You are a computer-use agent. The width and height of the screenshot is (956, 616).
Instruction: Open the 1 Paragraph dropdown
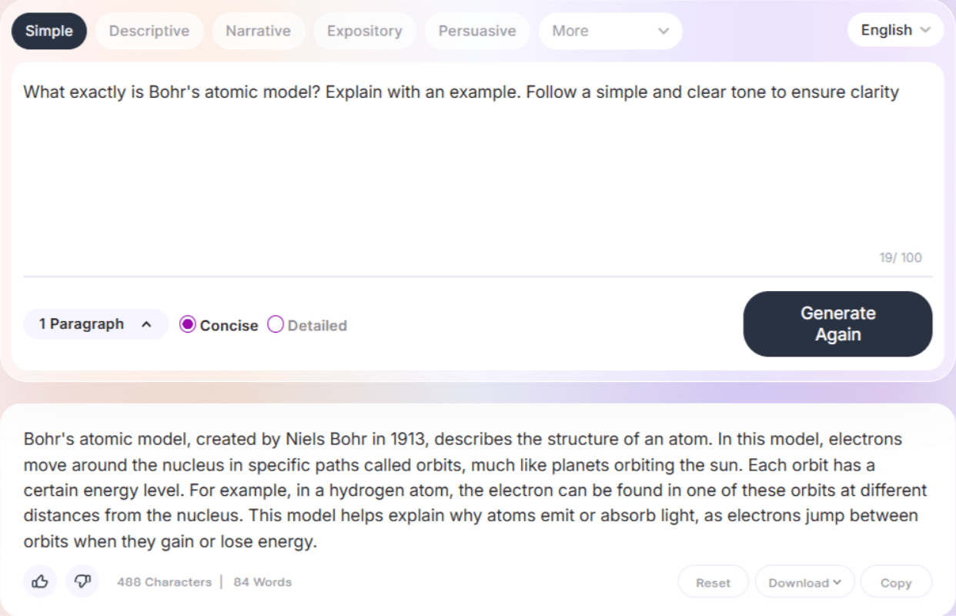(x=95, y=325)
